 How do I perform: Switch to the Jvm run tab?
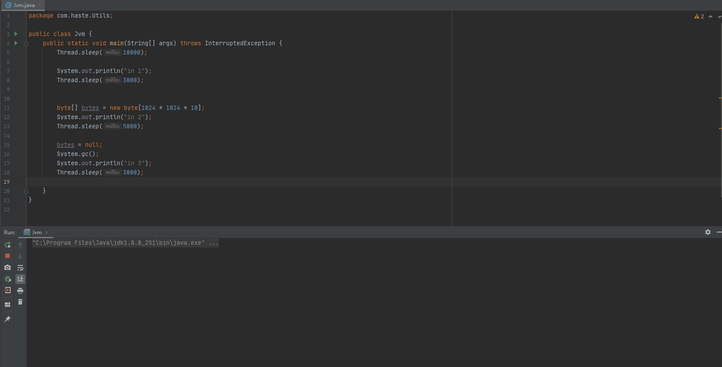(x=37, y=233)
